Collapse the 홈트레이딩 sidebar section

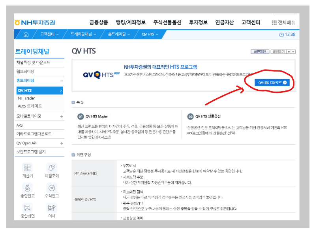pyautogui.click(x=62, y=81)
